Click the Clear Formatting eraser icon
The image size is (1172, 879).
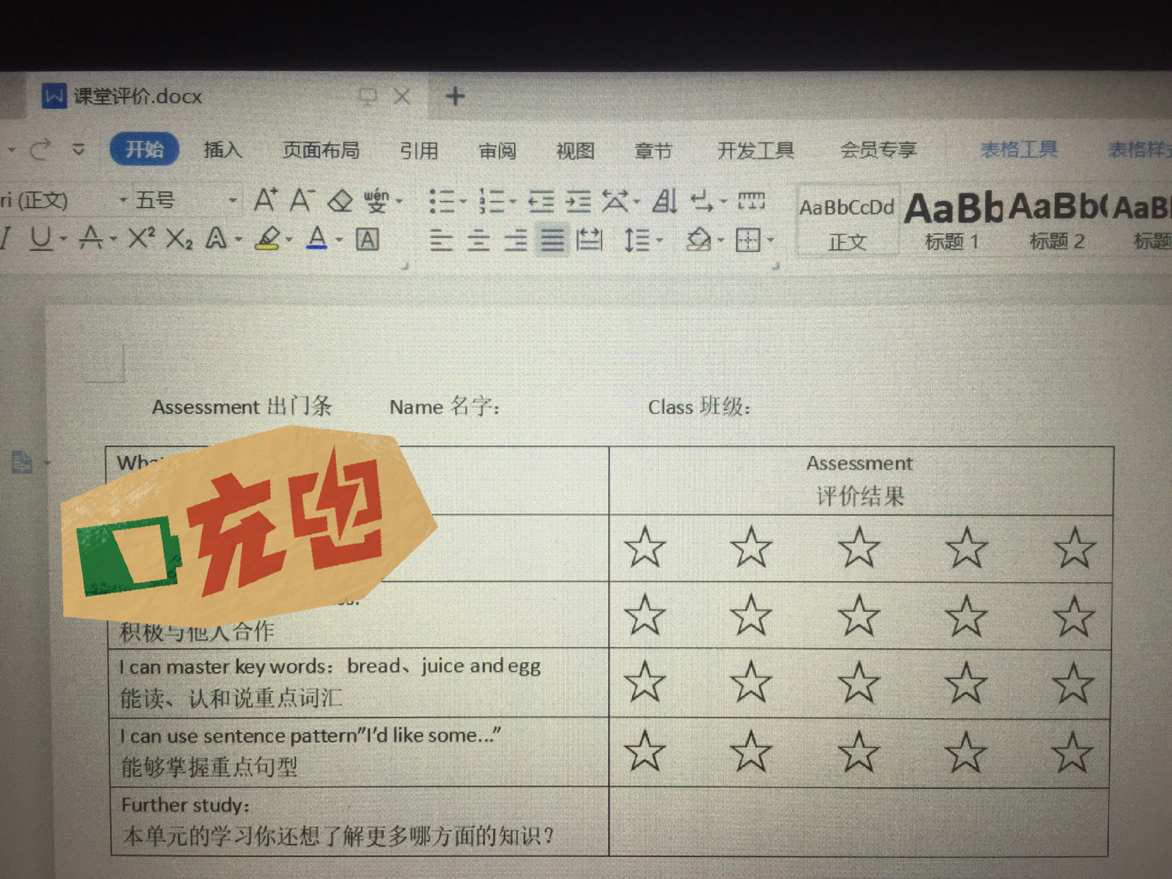(340, 201)
